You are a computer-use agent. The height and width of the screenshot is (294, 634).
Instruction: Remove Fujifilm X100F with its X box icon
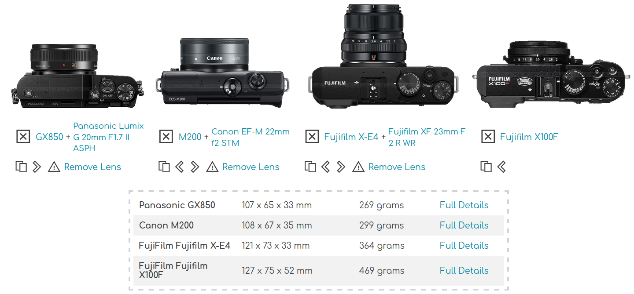coord(488,137)
